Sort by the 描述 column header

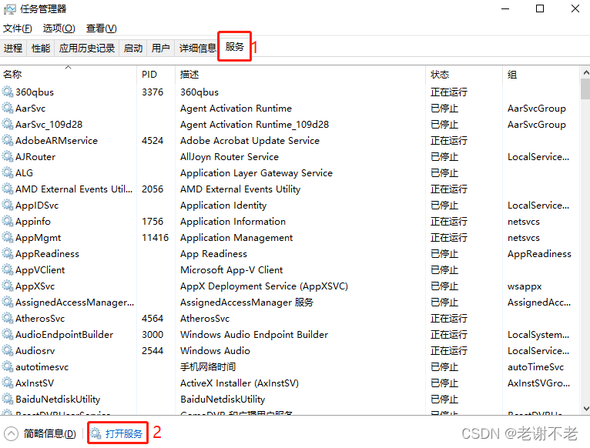point(300,74)
